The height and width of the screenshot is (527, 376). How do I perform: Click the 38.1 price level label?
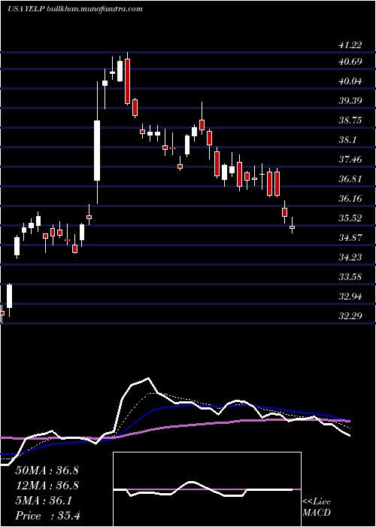(347, 140)
